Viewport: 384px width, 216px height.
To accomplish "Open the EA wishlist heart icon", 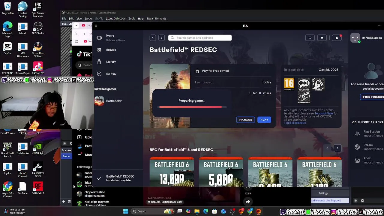I will [310, 38].
